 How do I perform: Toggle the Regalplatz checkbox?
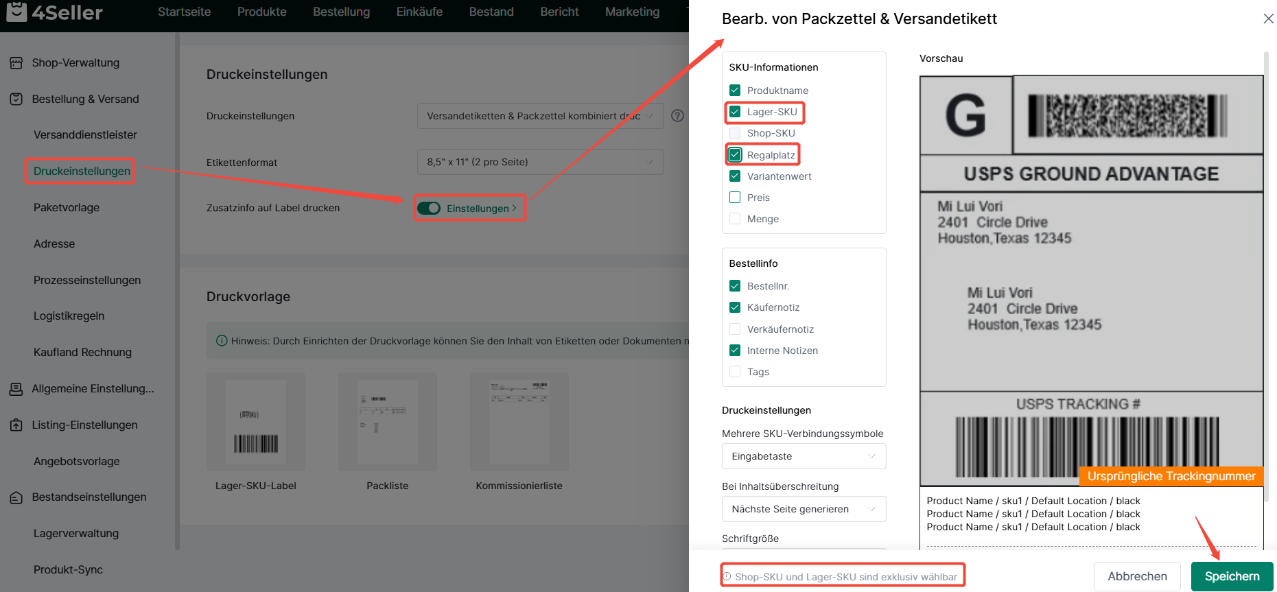(735, 155)
